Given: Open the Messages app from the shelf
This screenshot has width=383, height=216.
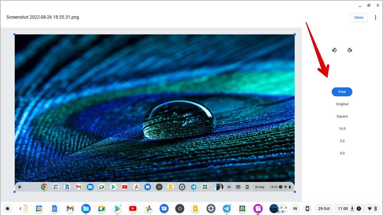Looking at the screenshot, I should (164, 209).
